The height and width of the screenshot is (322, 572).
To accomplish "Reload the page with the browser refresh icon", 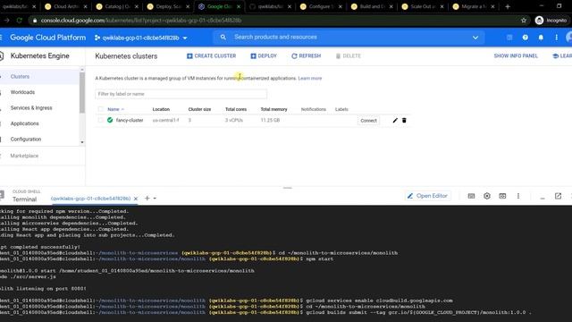I will point(20,21).
